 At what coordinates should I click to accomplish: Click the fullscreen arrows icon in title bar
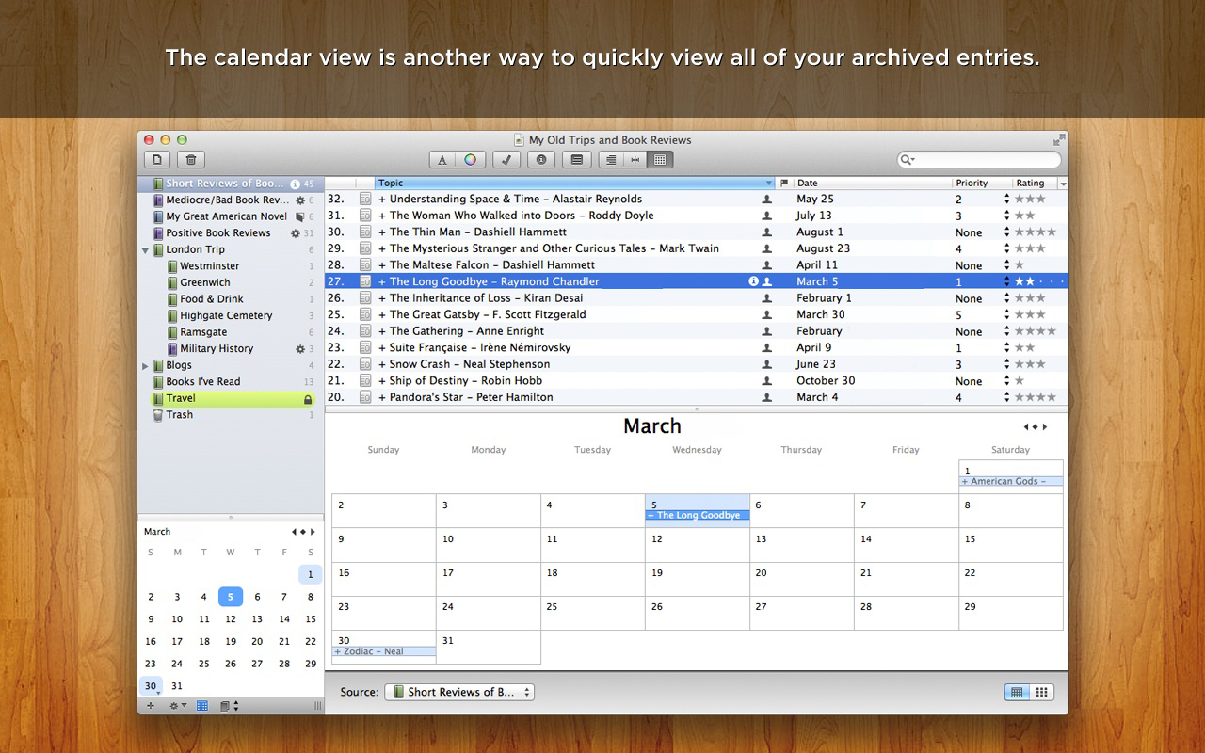pyautogui.click(x=1058, y=139)
